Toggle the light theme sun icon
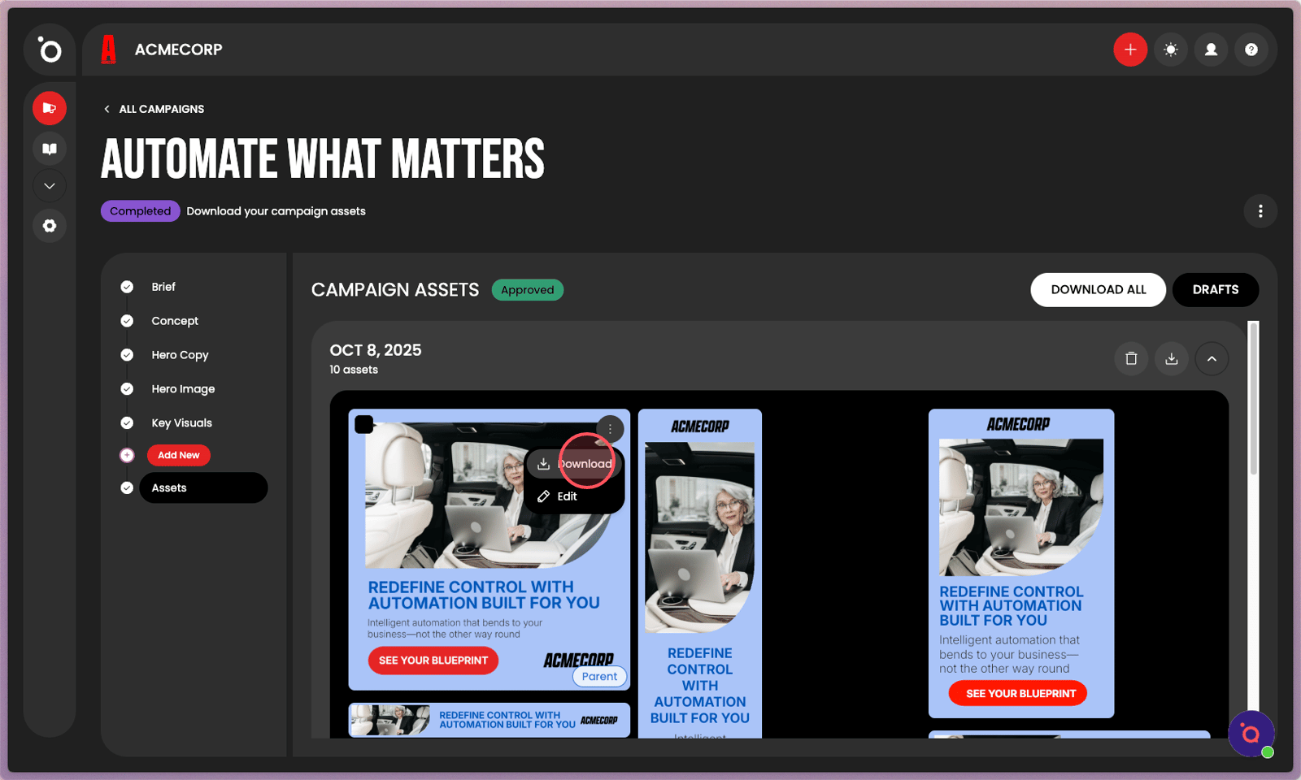Image resolution: width=1301 pixels, height=780 pixels. (1171, 50)
